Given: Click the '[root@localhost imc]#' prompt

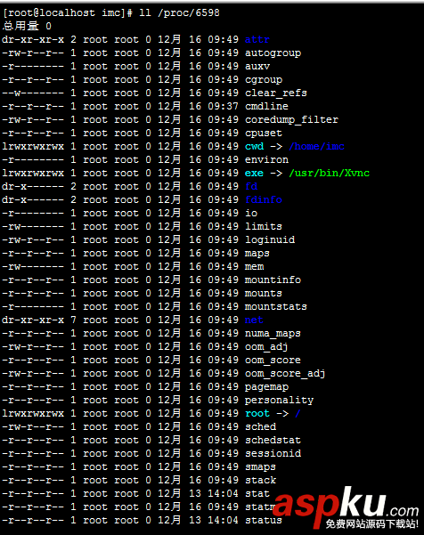Looking at the screenshot, I should point(68,13).
